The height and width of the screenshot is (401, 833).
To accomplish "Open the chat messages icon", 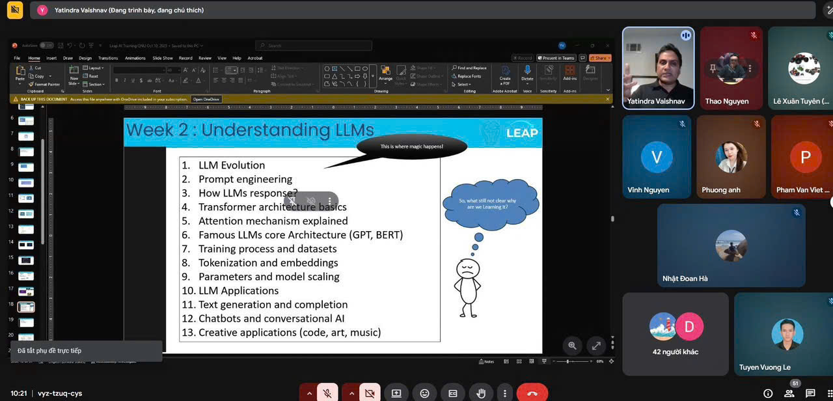I will pos(810,393).
